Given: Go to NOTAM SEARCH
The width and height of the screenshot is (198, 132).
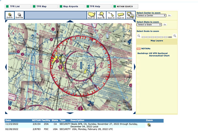Looking at the screenshot, I should [x=125, y=6].
